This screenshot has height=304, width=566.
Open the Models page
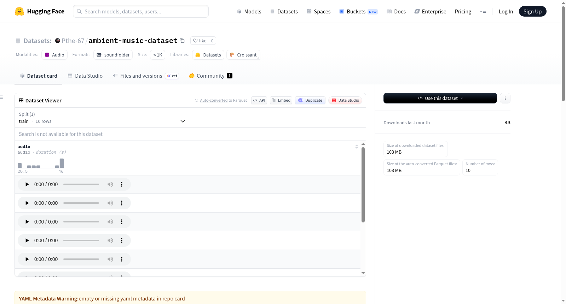tap(249, 11)
